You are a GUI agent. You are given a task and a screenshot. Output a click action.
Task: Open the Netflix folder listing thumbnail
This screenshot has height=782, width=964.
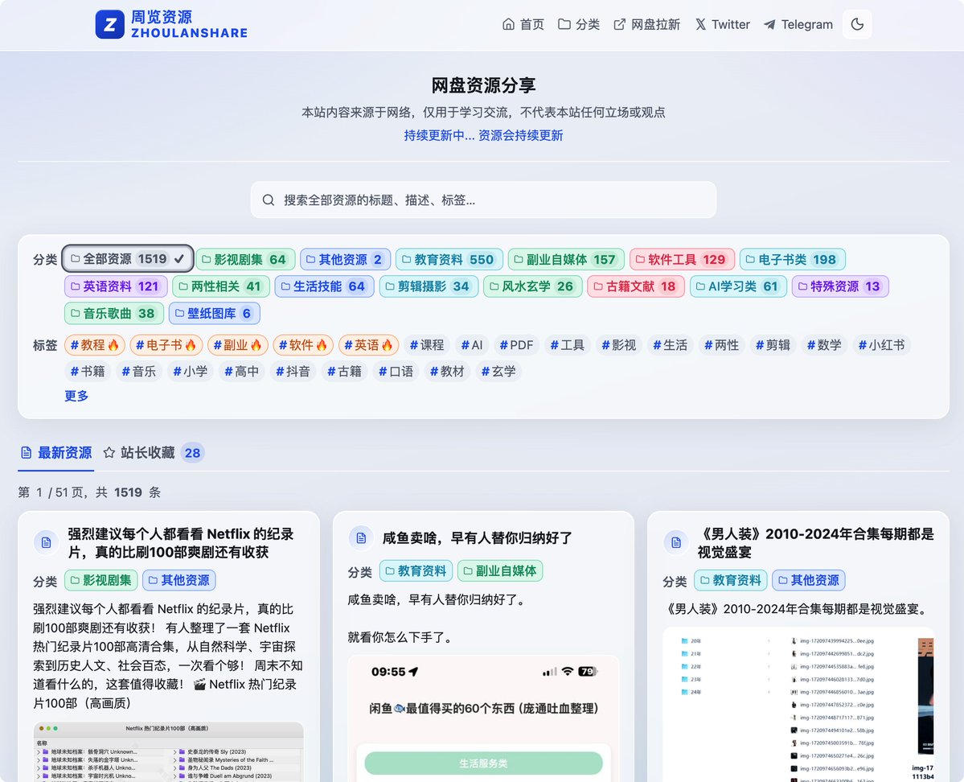pos(169,752)
